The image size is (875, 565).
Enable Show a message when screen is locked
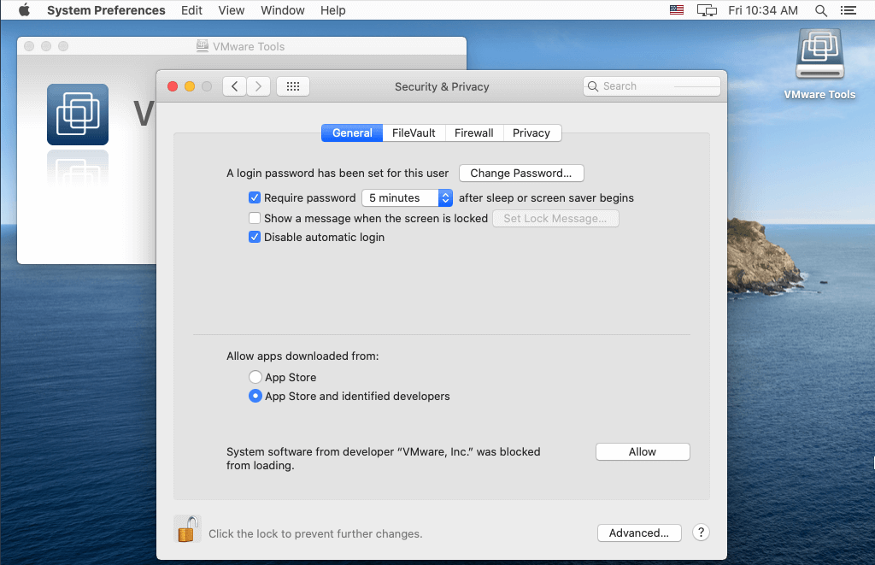coord(255,218)
